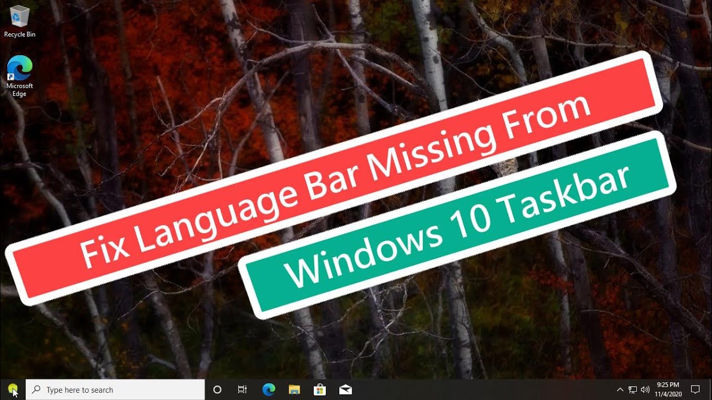Screen dimensions: 712x400
Task: Click the 'Type here to search' box
Action: [x=115, y=390]
